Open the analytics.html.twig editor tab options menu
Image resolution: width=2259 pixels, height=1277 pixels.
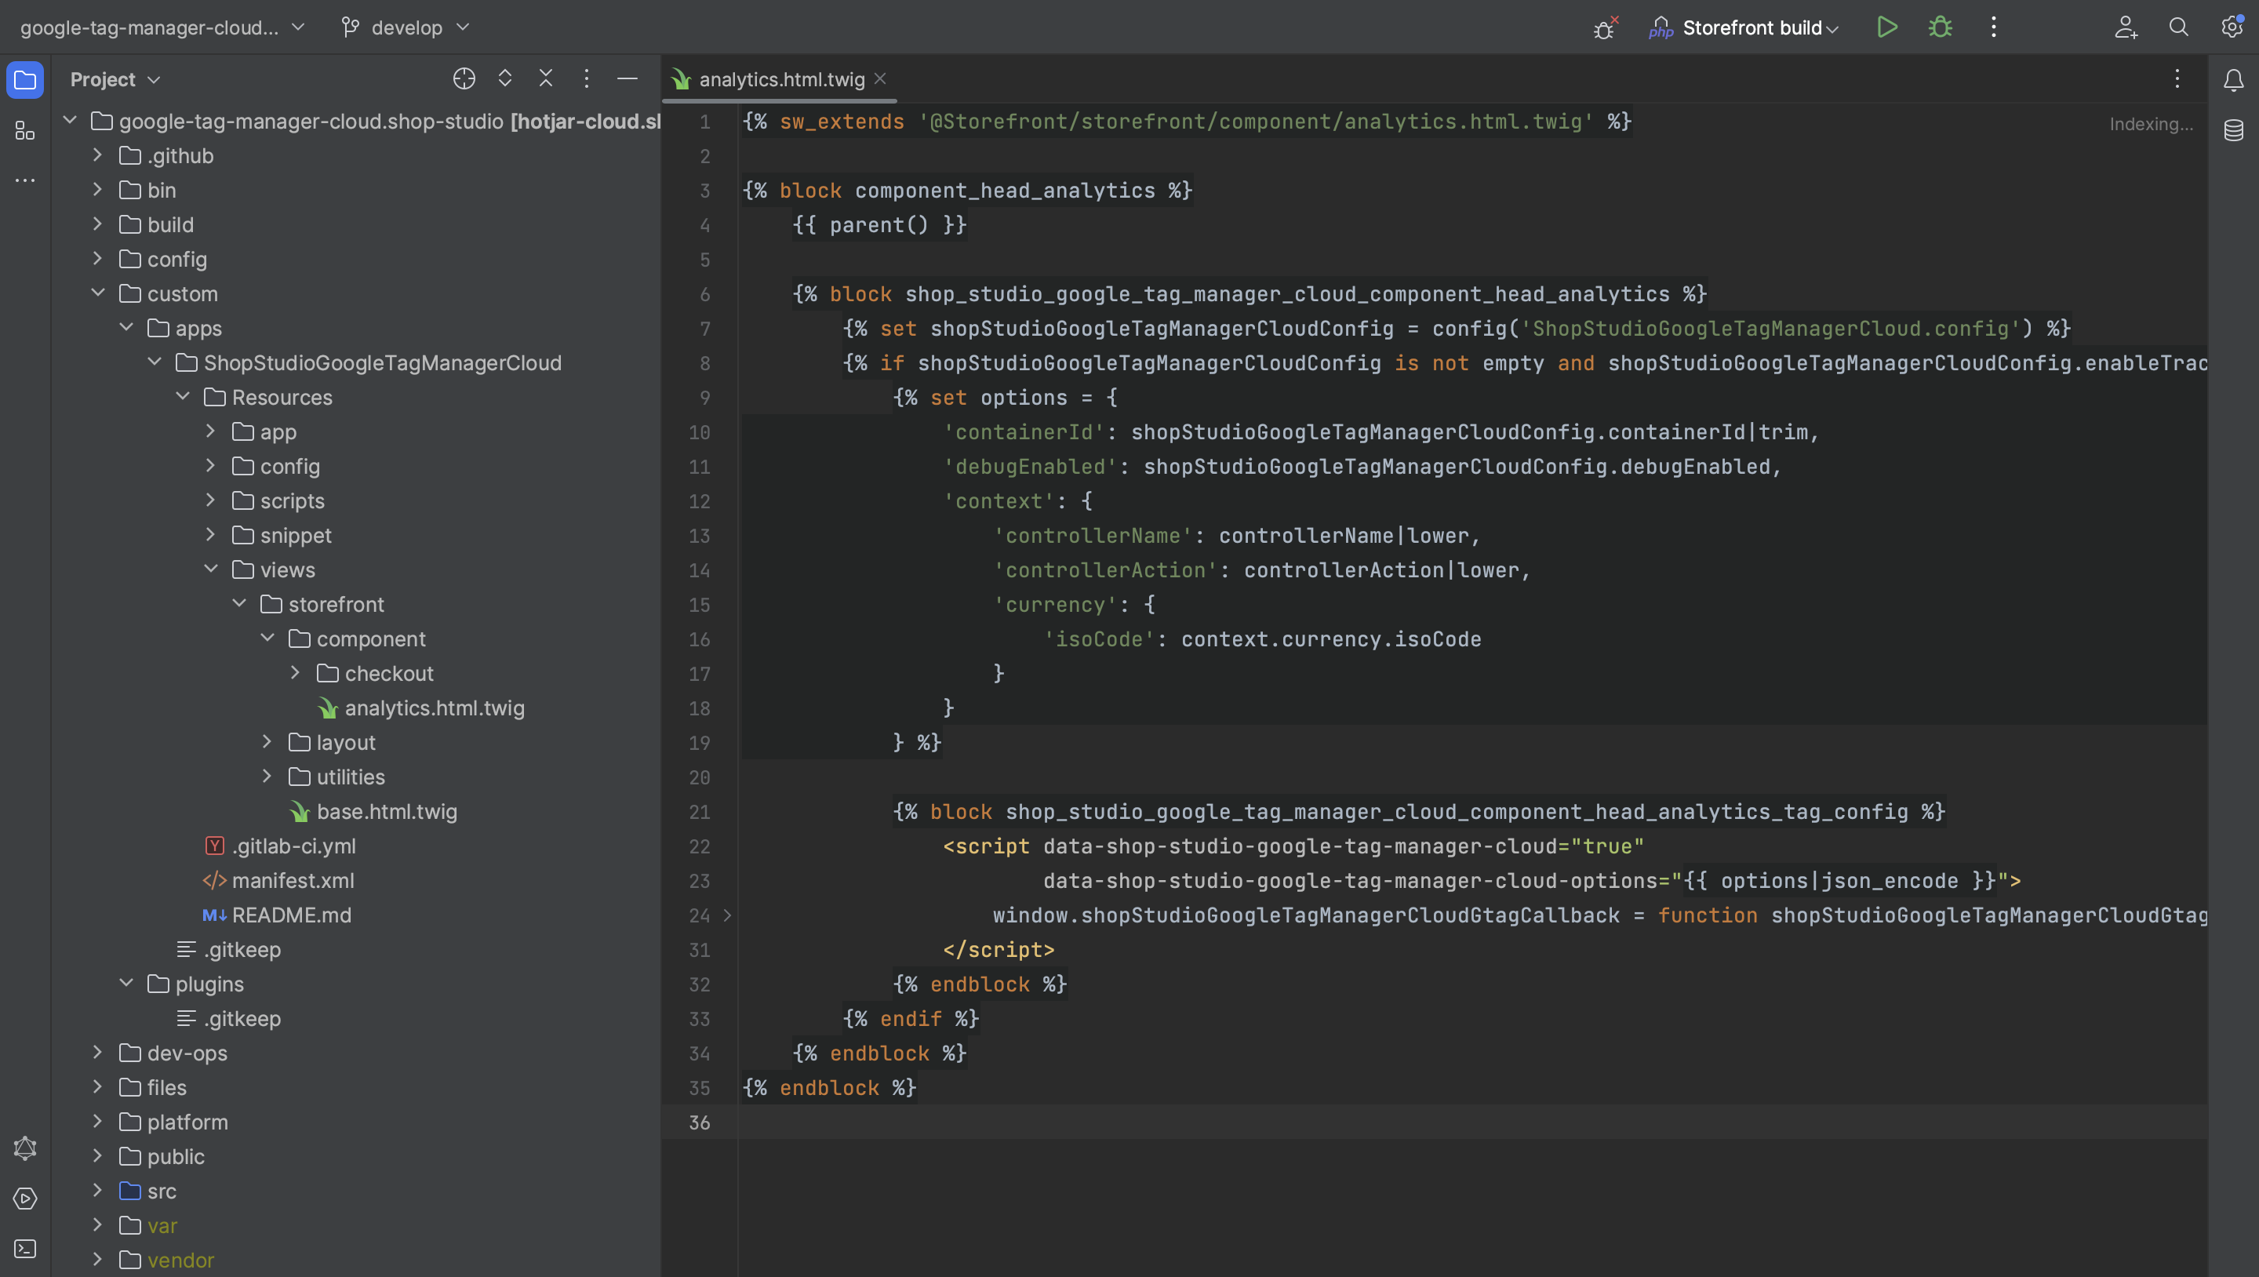pyautogui.click(x=2177, y=79)
